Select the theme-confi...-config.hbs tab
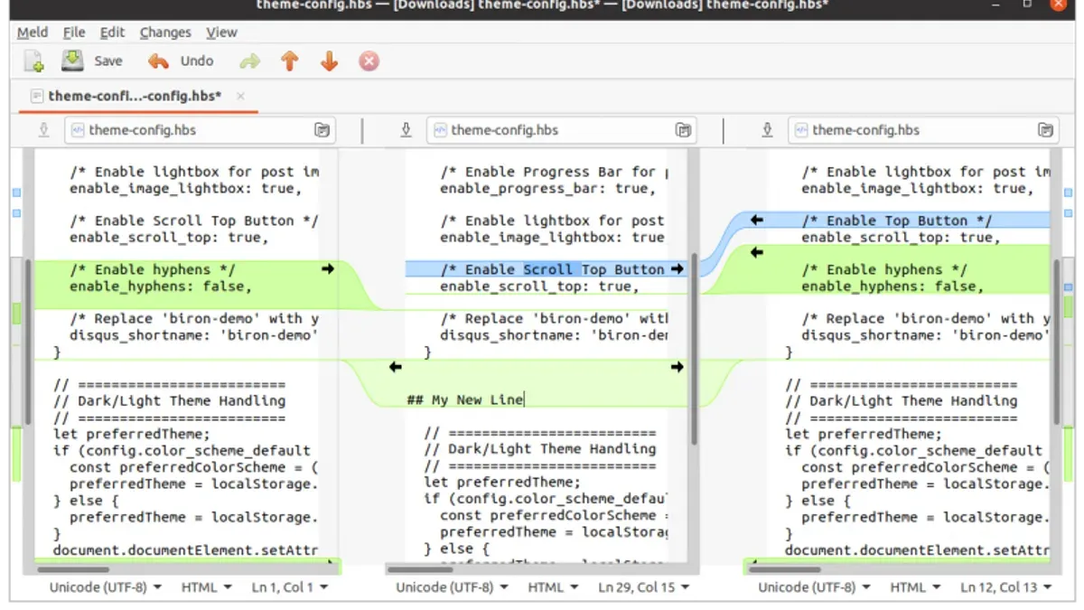The height and width of the screenshot is (610, 1084). pyautogui.click(x=137, y=96)
